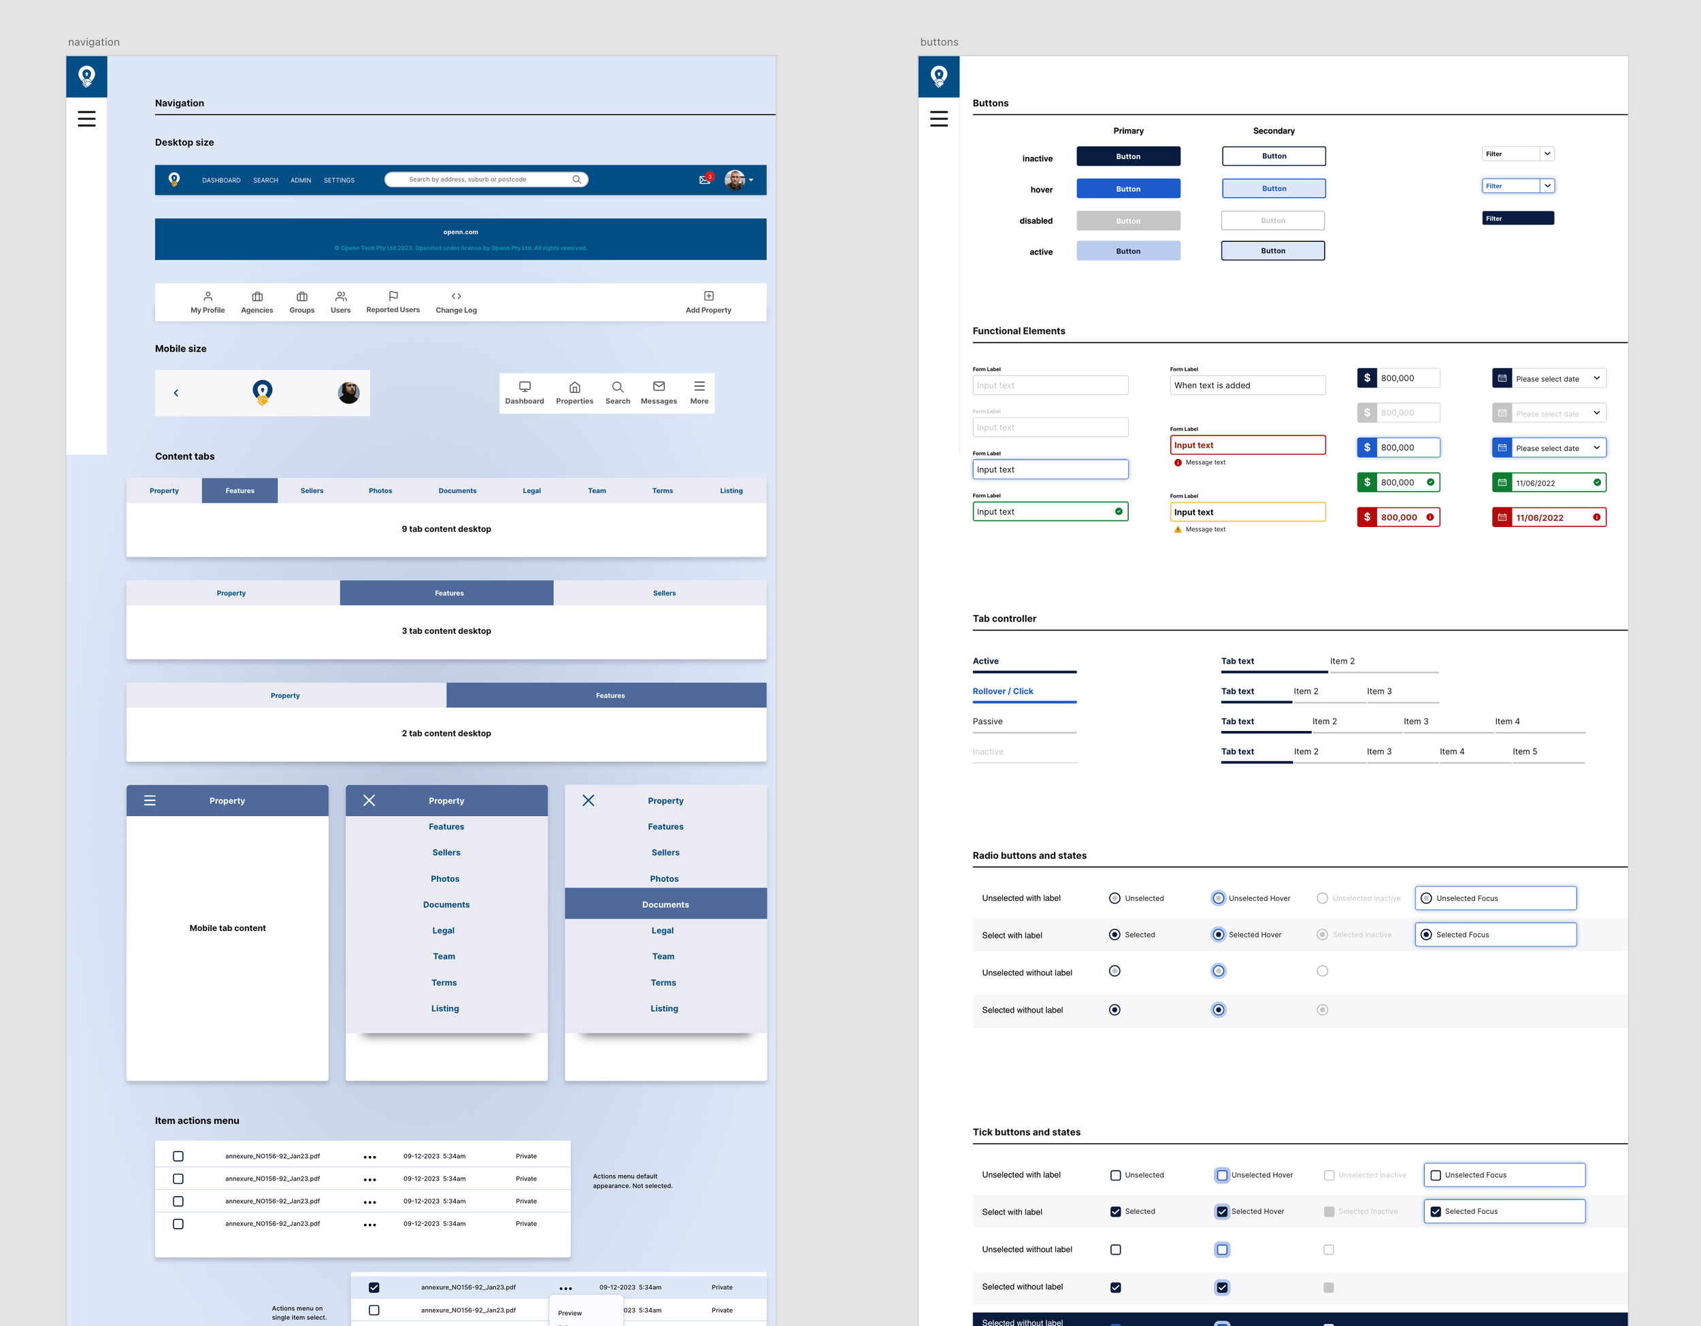
Task: Open the inactive Filter dropdown arrow
Action: pyautogui.click(x=1547, y=154)
